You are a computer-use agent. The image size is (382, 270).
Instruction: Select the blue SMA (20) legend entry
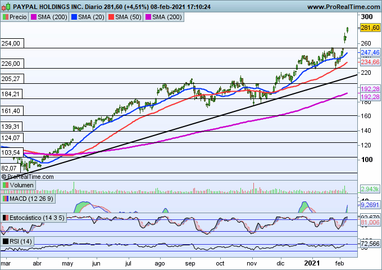[x=88, y=17]
